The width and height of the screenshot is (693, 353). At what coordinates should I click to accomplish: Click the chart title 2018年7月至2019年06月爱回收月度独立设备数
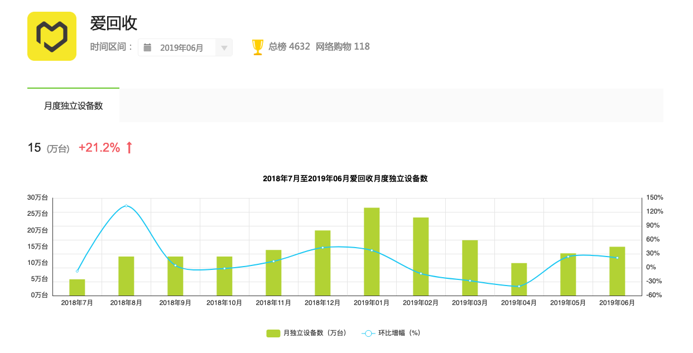pyautogui.click(x=345, y=179)
